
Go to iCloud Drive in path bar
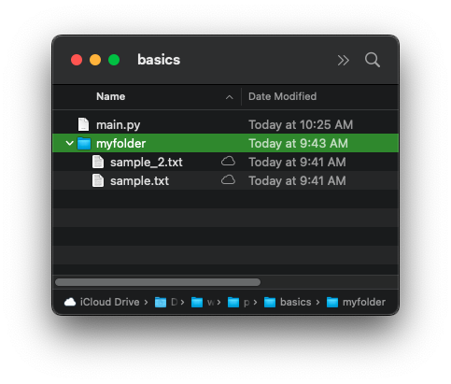coord(102,302)
